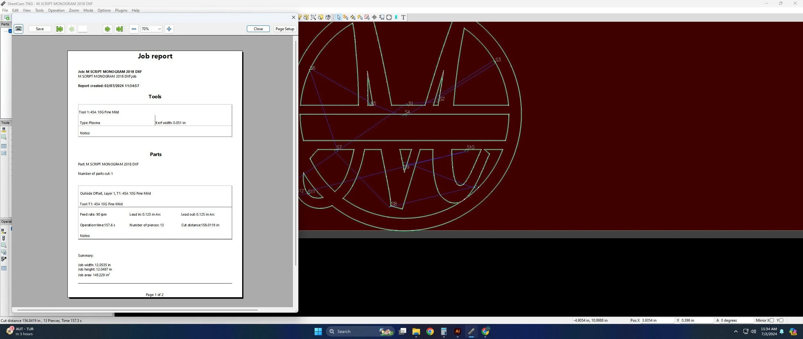Go to previous report page
Viewport: 803px width, 339px height.
(71, 29)
